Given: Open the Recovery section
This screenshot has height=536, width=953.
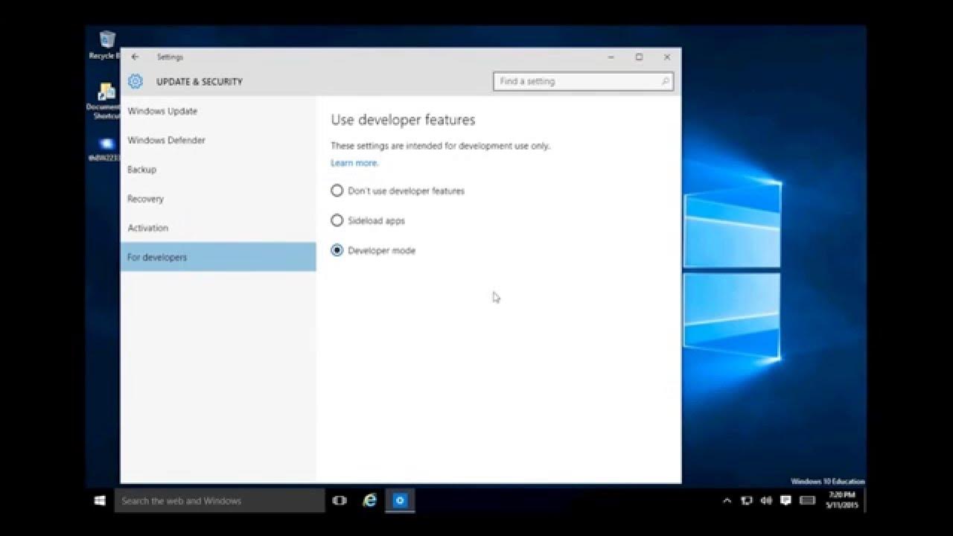Looking at the screenshot, I should point(218,199).
